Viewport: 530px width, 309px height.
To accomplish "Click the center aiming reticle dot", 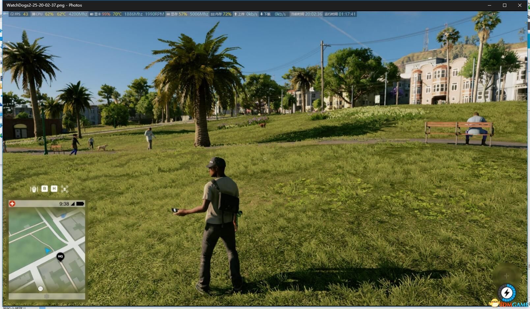I will click(x=265, y=158).
